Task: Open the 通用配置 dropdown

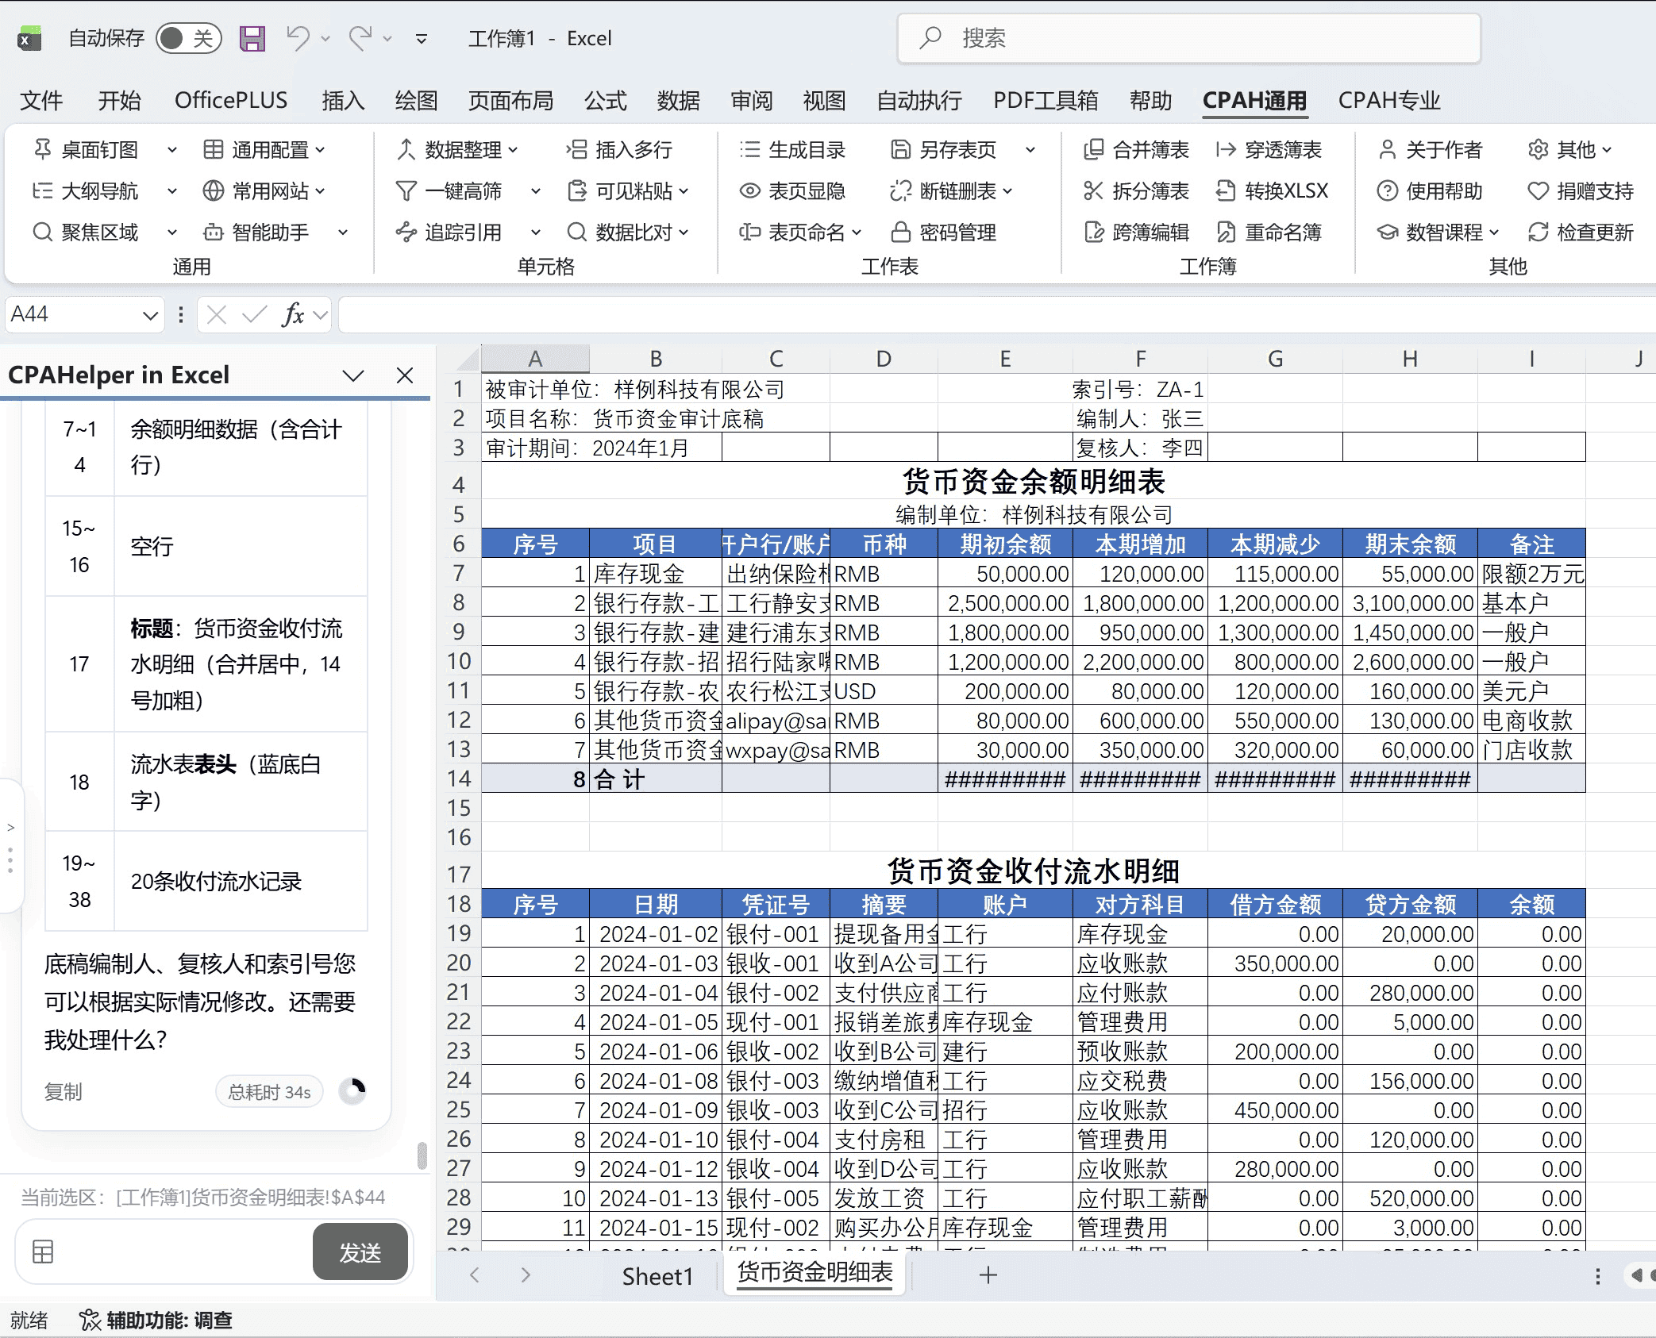Action: coord(264,149)
